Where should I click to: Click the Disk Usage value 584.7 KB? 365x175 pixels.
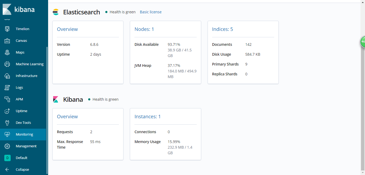click(x=253, y=54)
